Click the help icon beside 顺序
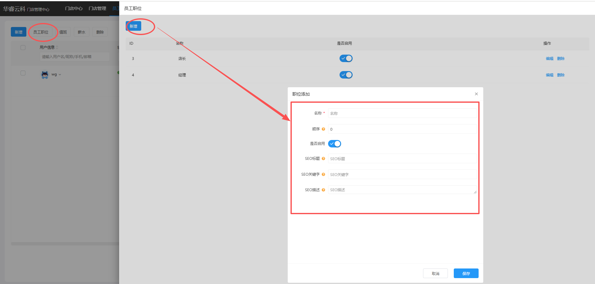 click(x=323, y=129)
